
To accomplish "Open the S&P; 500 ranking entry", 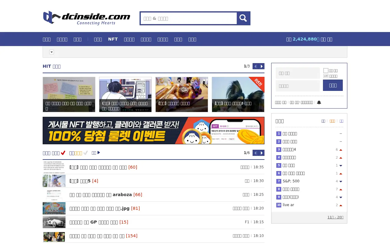I will click(291, 181).
